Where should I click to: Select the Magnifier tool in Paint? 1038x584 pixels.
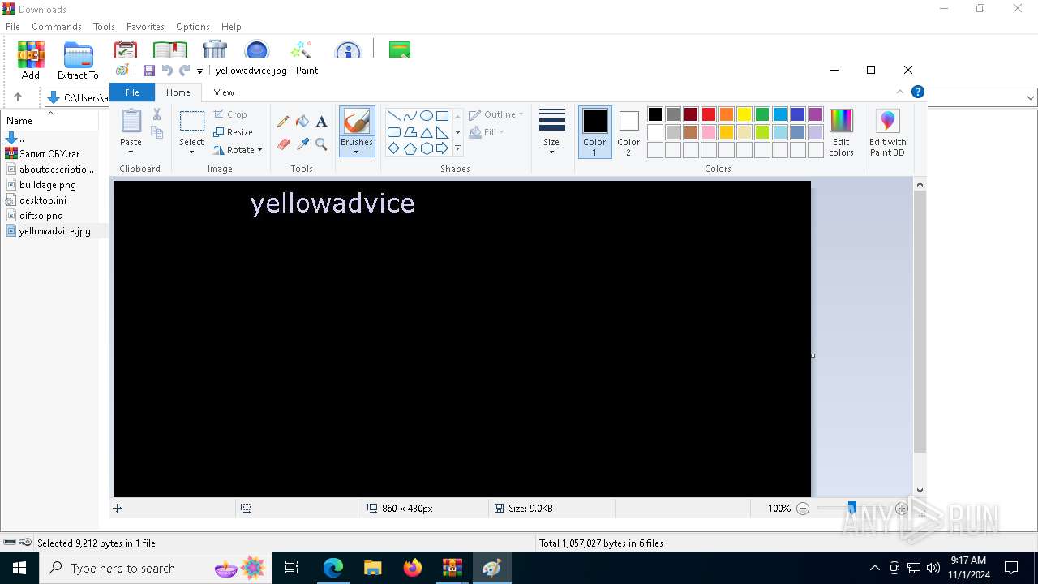point(321,144)
